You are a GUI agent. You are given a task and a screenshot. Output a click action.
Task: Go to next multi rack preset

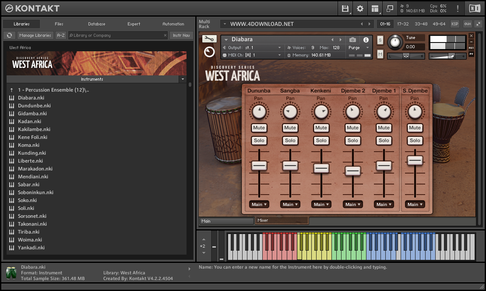pyautogui.click(x=369, y=24)
